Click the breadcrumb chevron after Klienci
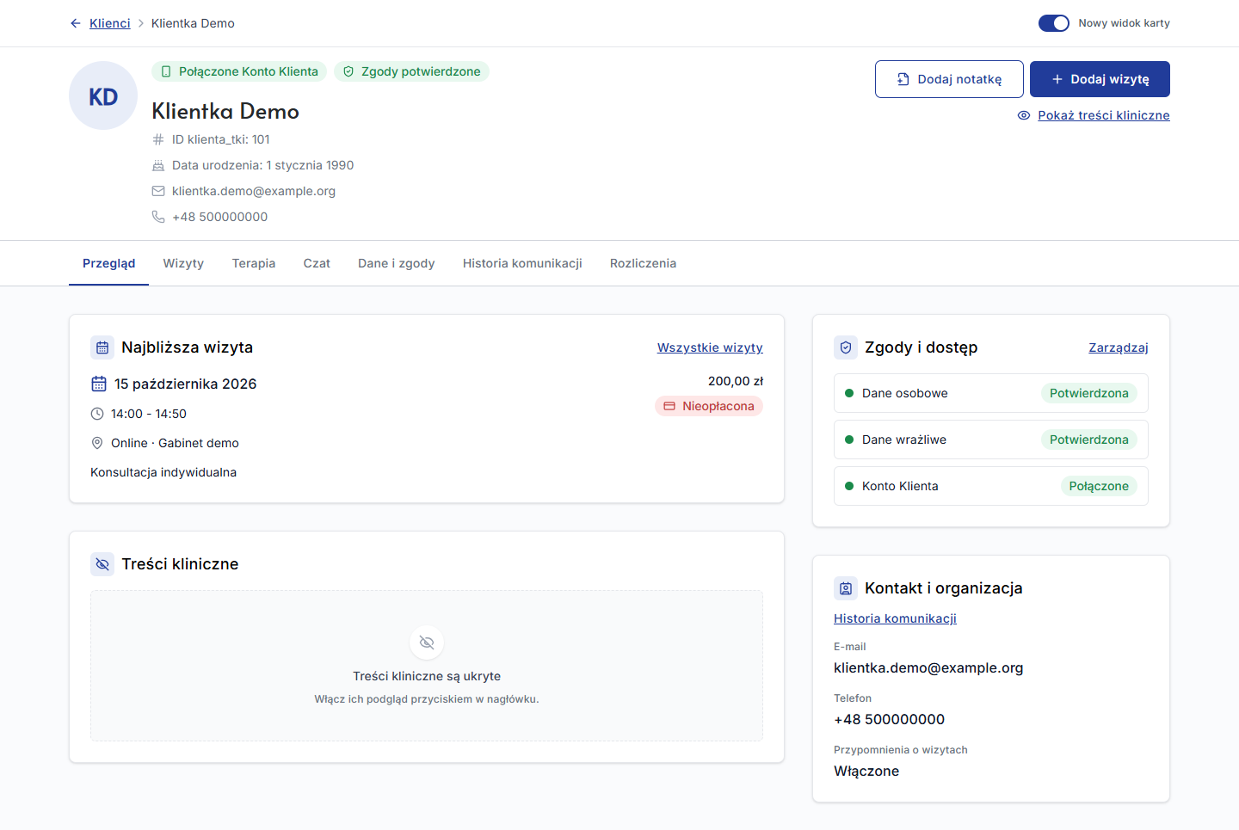1239x830 pixels. [x=141, y=23]
